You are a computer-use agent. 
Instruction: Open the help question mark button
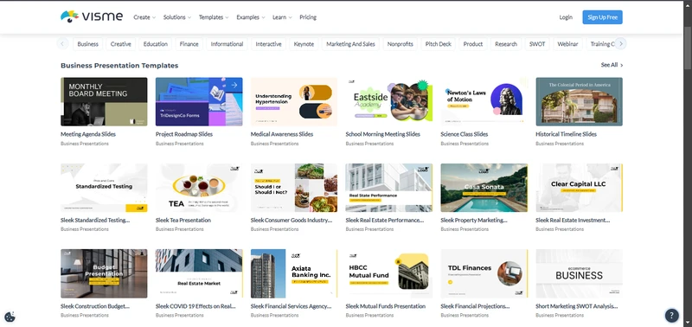[x=672, y=315]
